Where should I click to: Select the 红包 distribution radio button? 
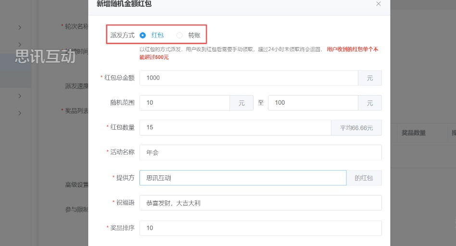point(143,35)
